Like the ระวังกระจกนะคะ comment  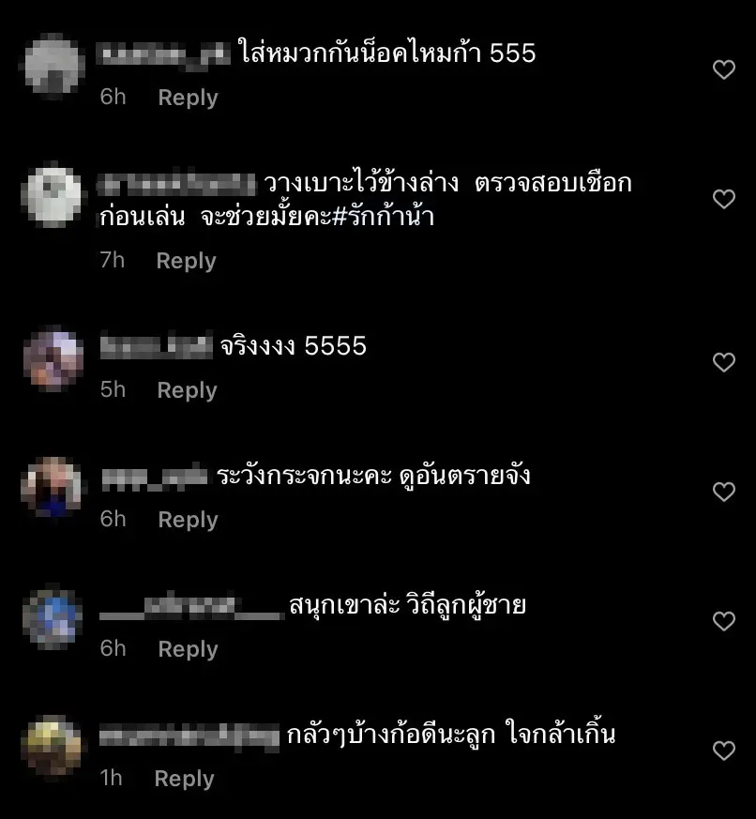click(723, 492)
